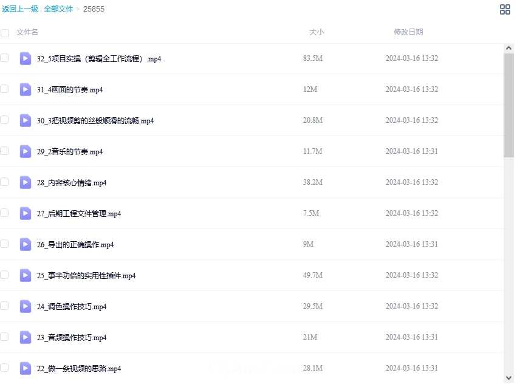This screenshot has height=387, width=520.
Task: Open the 全部文件 breadcrumb link
Action: point(58,9)
